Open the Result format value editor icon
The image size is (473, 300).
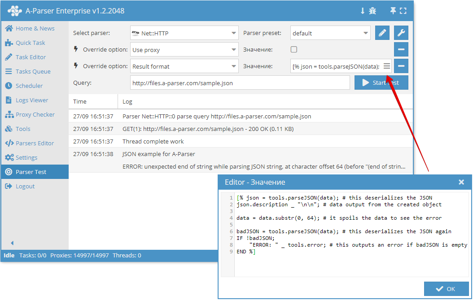coord(387,66)
